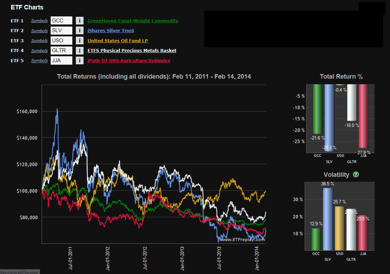390x274 pixels.
Task: Click the info icon next to GCC
Action: pos(80,21)
